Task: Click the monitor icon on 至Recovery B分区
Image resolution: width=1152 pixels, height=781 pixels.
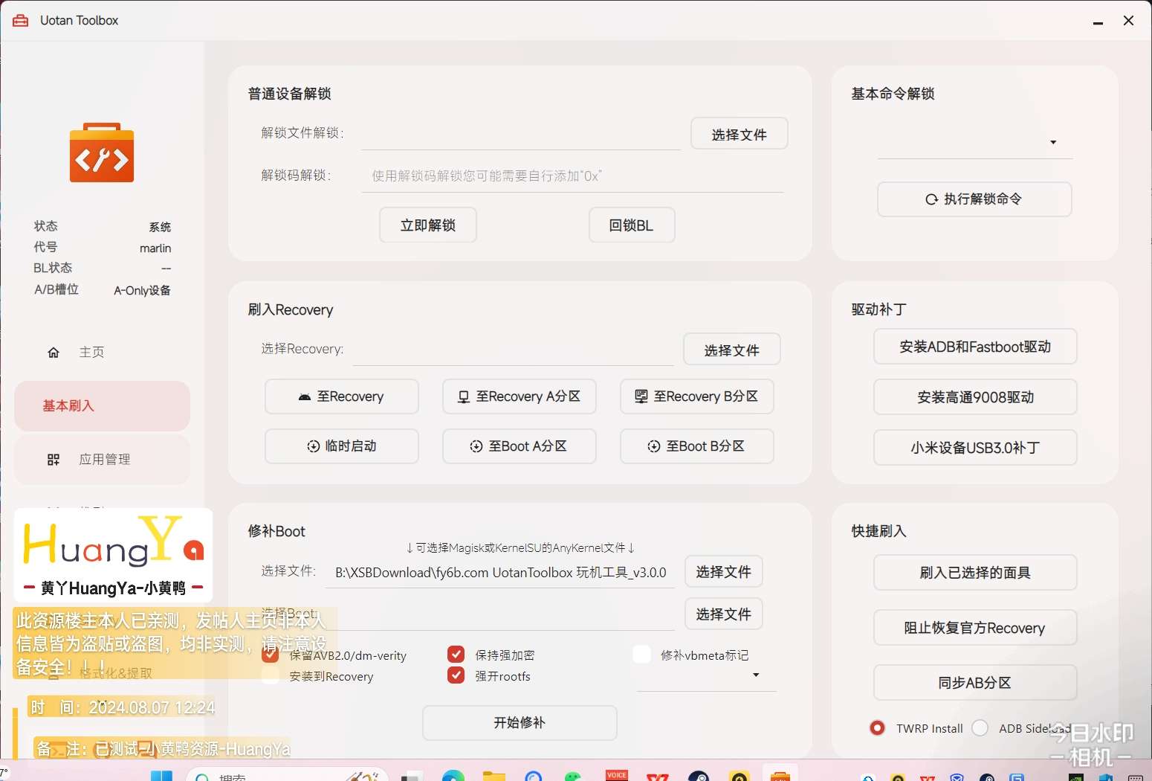Action: [641, 396]
